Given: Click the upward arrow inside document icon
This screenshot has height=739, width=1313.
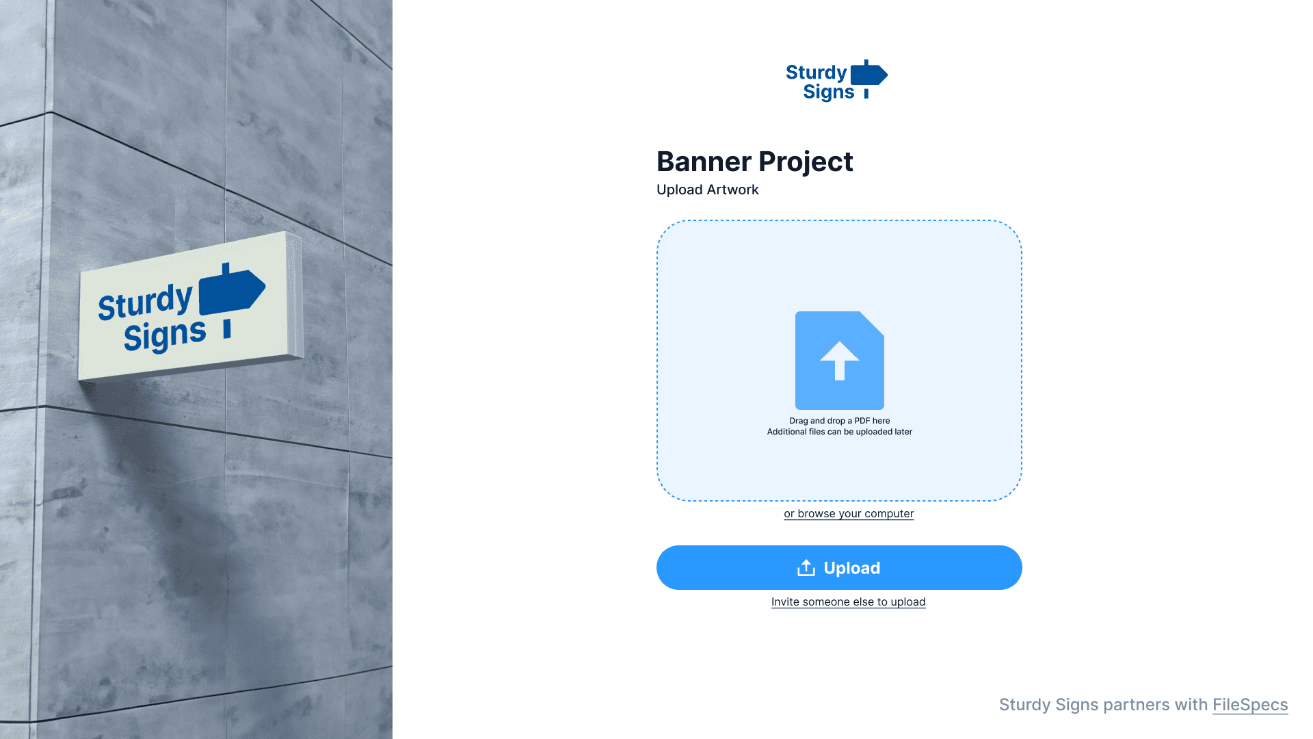Looking at the screenshot, I should [x=838, y=361].
